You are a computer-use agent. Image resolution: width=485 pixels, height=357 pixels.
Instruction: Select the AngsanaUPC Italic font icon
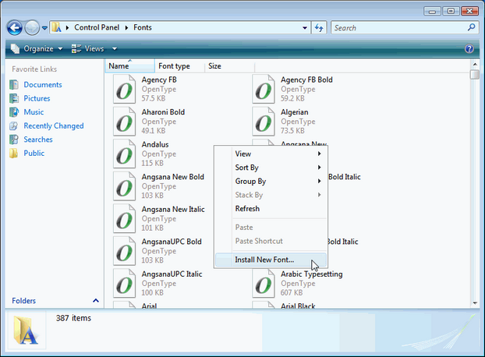[x=124, y=284]
